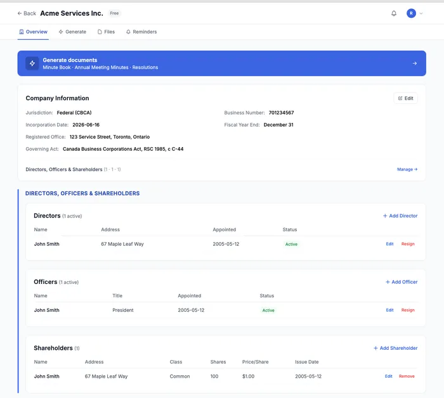Open the notifications bell icon

tap(394, 13)
